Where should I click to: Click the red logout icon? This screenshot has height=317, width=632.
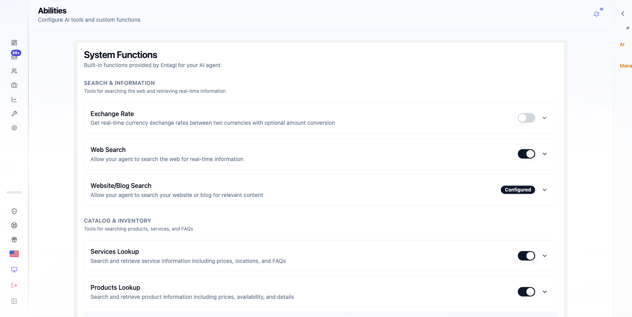[x=14, y=285]
